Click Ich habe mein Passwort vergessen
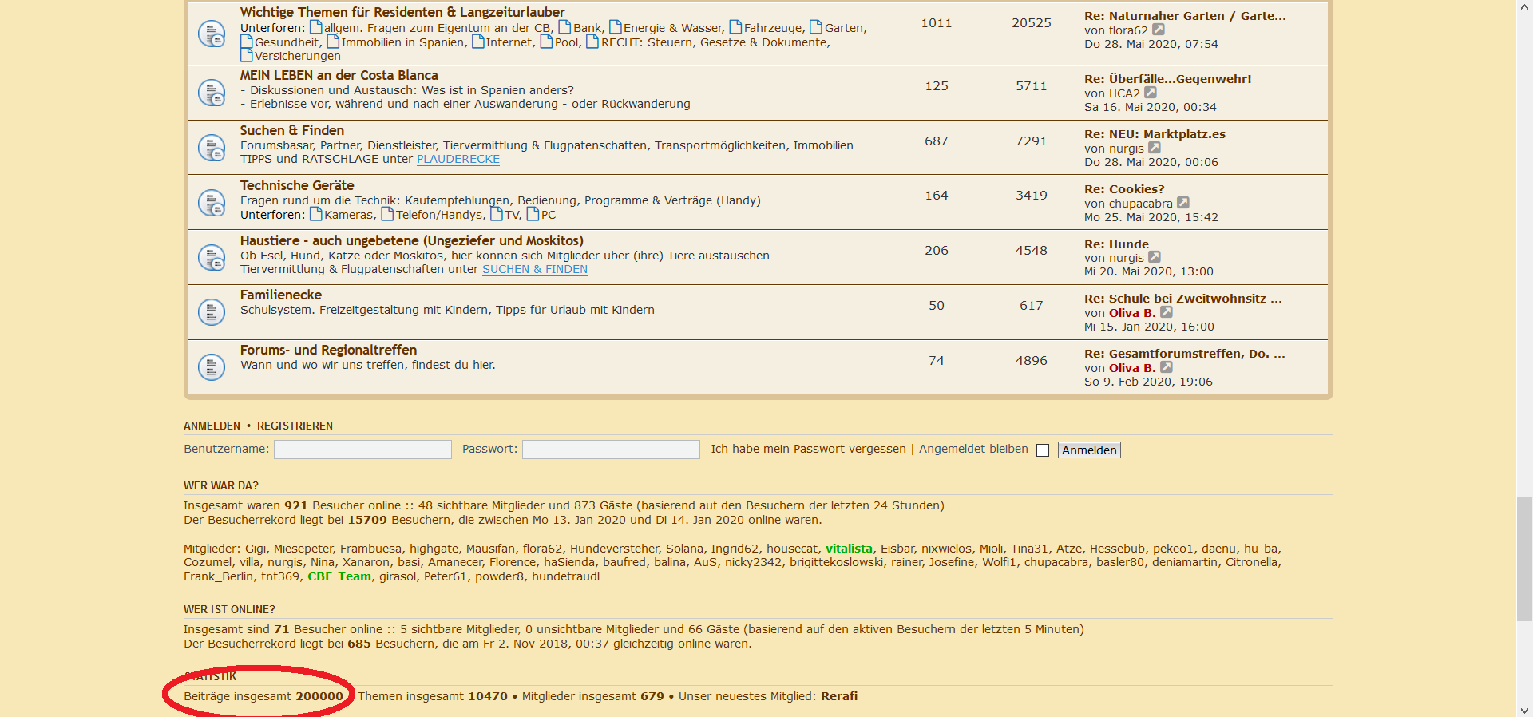 [x=808, y=449]
